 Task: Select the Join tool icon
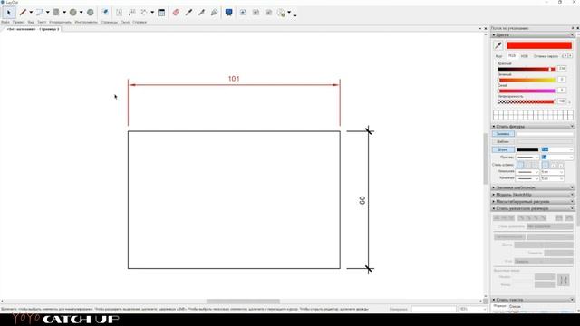pos(214,13)
